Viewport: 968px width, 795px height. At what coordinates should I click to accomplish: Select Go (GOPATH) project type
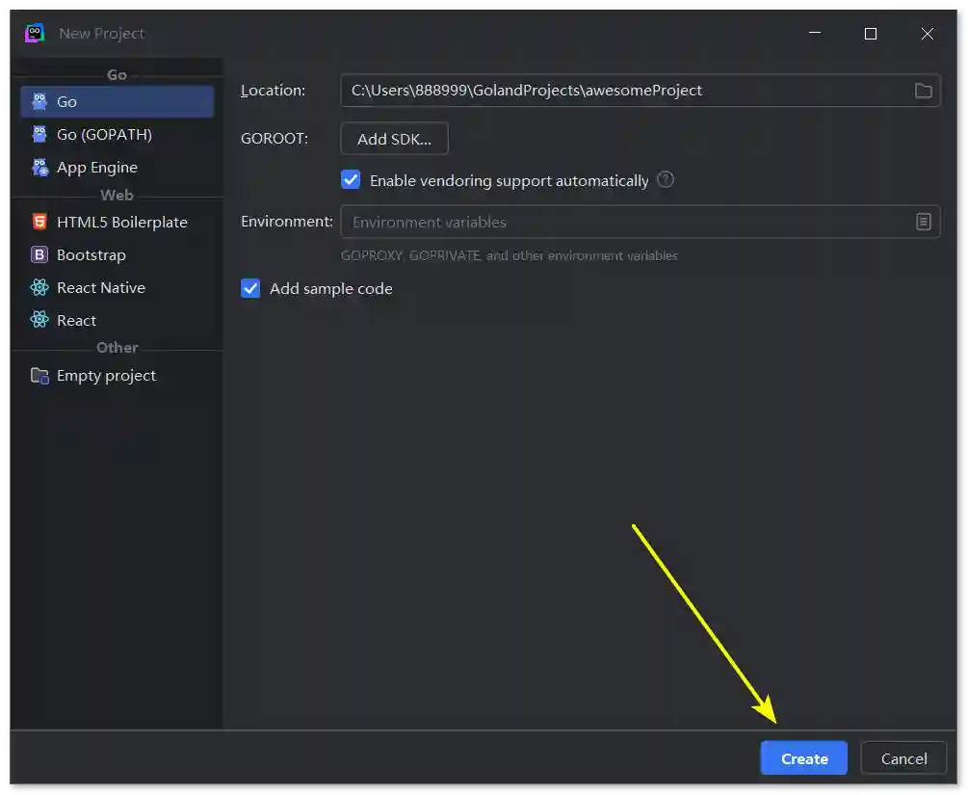point(104,134)
